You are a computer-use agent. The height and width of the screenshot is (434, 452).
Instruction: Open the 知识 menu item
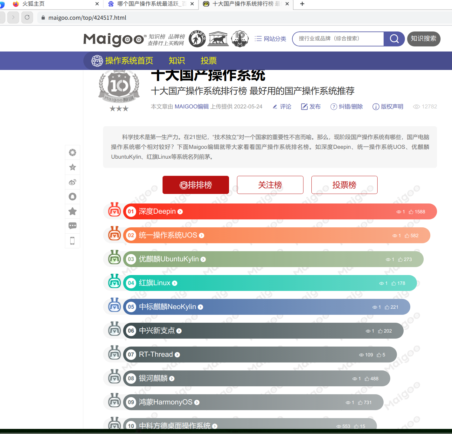(x=177, y=61)
